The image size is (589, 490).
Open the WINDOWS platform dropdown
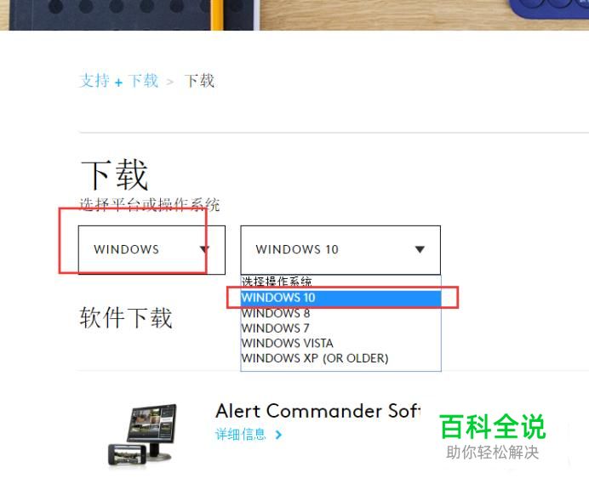coord(152,250)
